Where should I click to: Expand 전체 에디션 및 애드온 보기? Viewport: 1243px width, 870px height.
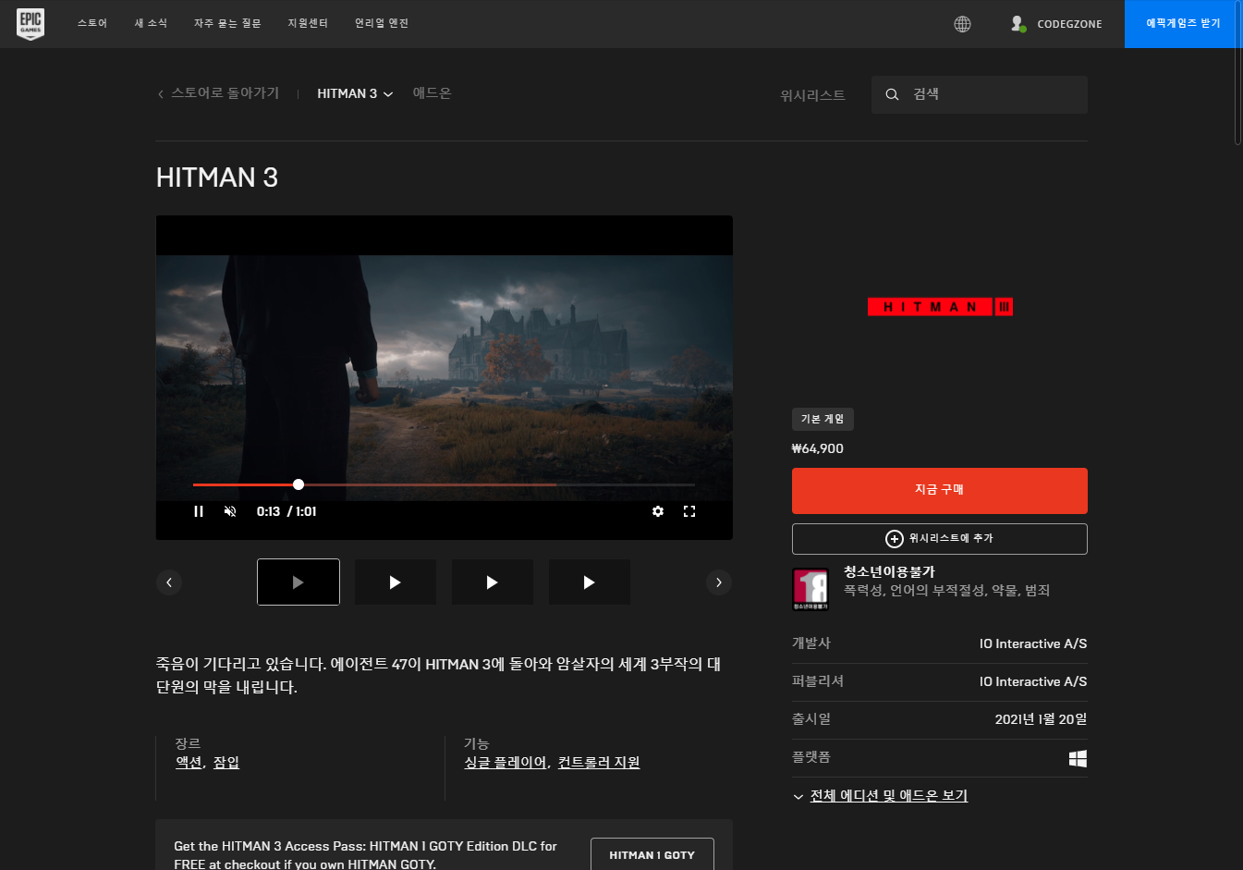pyautogui.click(x=881, y=796)
